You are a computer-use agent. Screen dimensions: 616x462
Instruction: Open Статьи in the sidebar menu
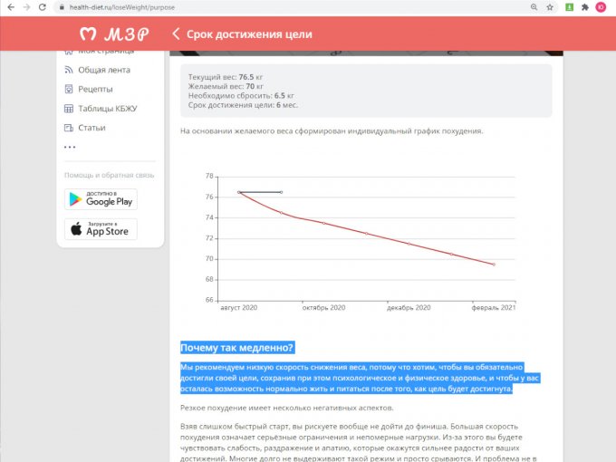point(91,128)
